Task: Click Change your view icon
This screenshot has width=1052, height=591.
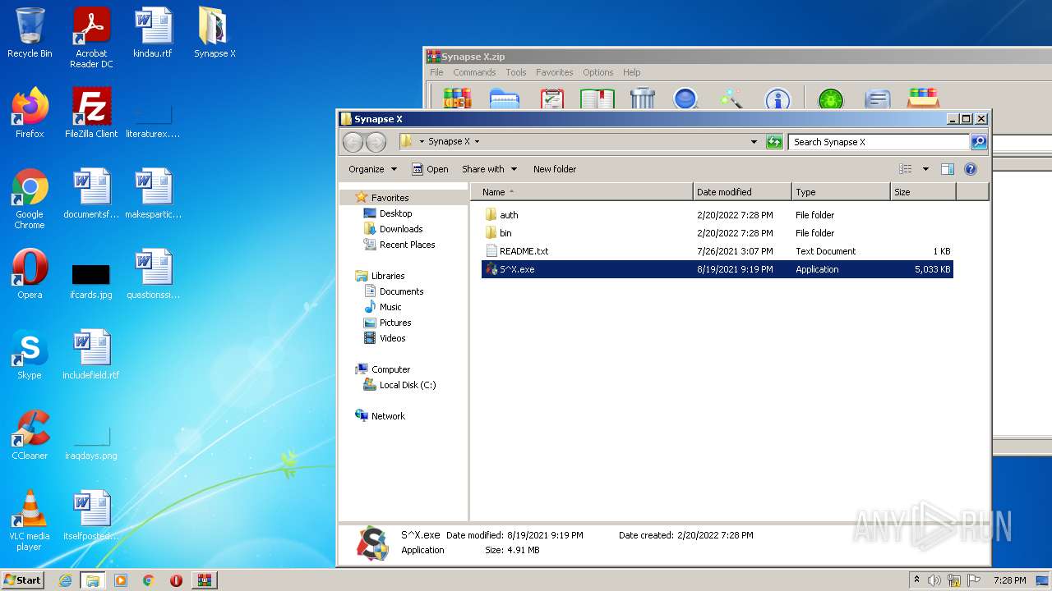Action: click(906, 169)
